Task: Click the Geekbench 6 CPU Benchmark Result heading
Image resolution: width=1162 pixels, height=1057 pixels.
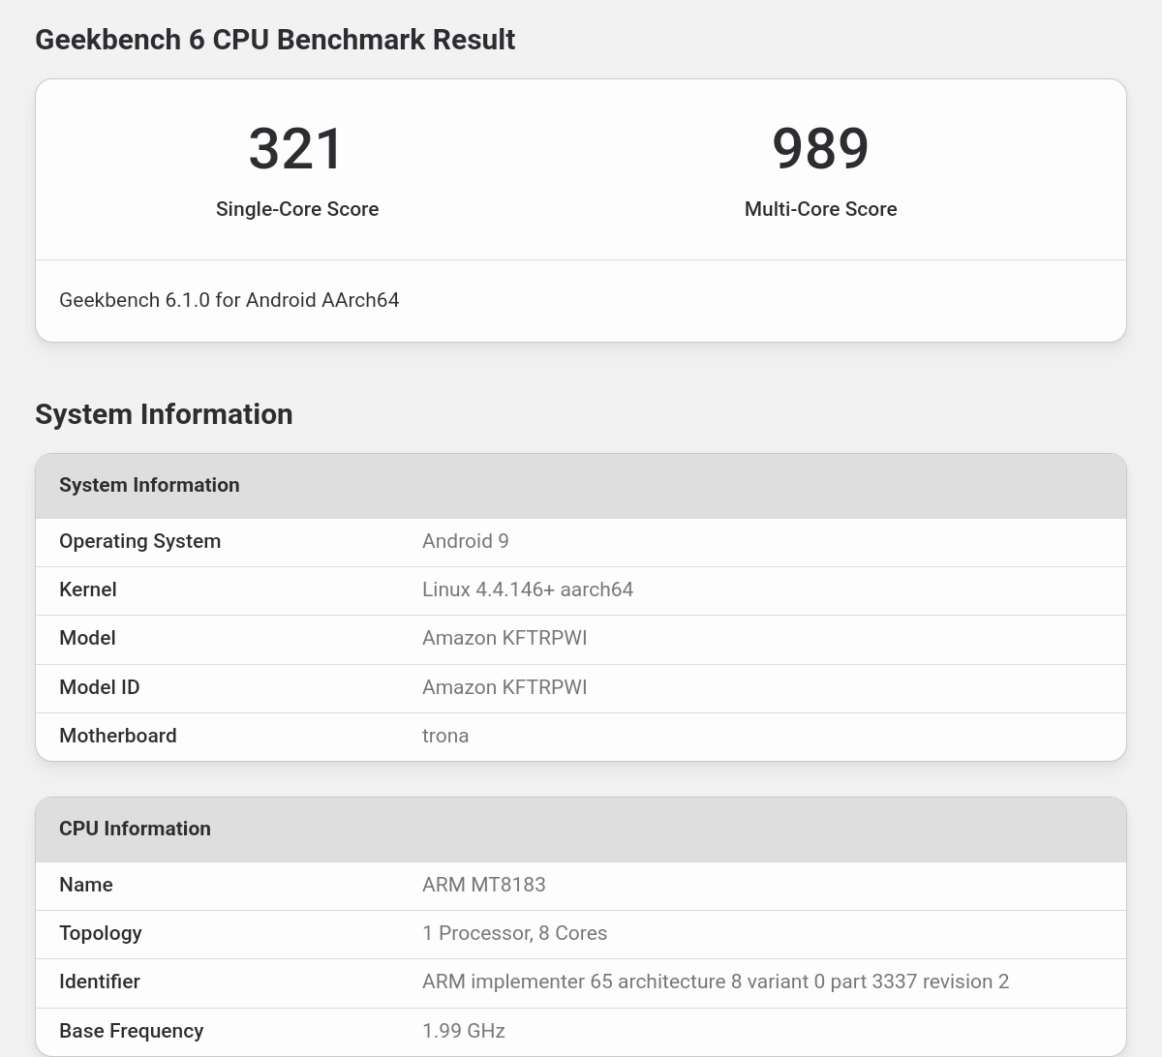Action: pos(275,40)
